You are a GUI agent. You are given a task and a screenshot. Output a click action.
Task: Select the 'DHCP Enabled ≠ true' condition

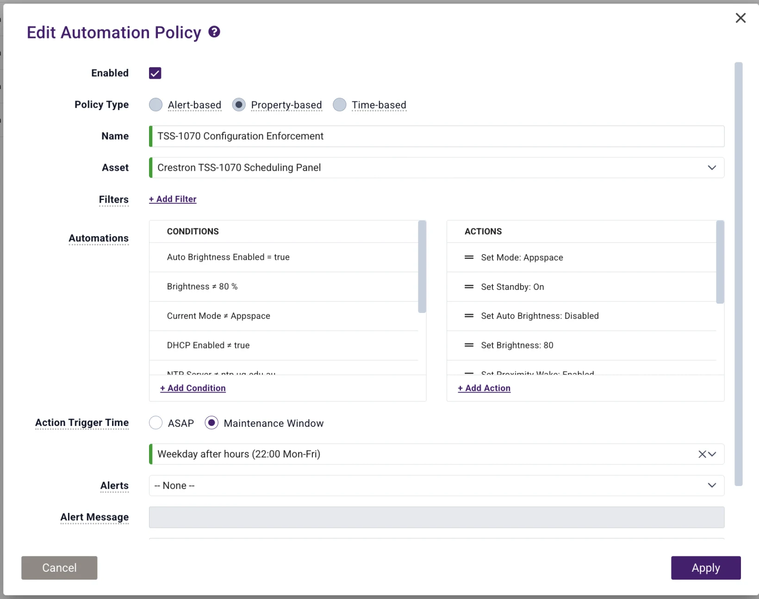tap(284, 345)
